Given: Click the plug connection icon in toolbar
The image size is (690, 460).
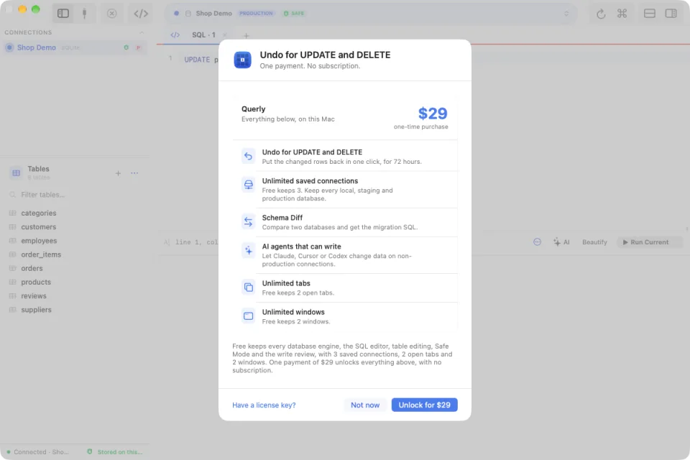Looking at the screenshot, I should (x=85, y=13).
